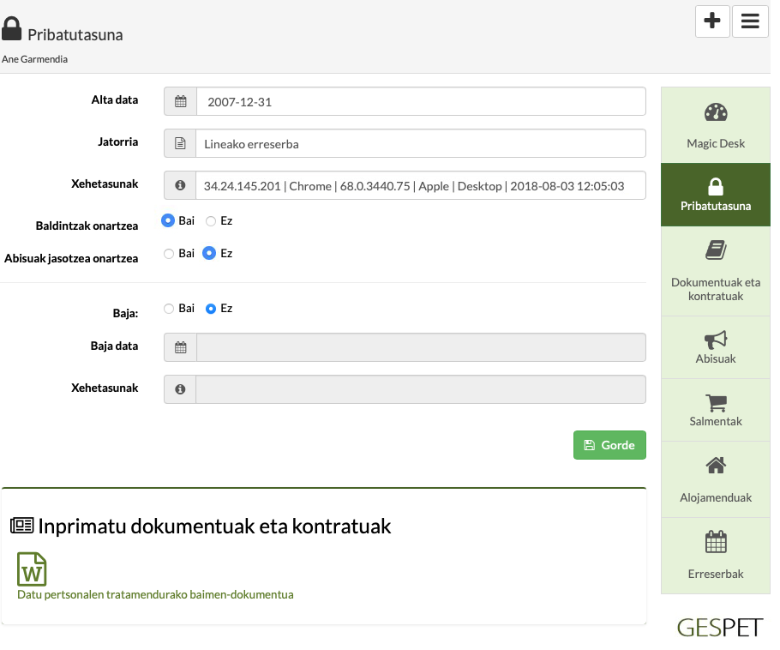The height and width of the screenshot is (650, 780).
Task: Click the calendar icon beside Baja data
Action: tap(180, 347)
